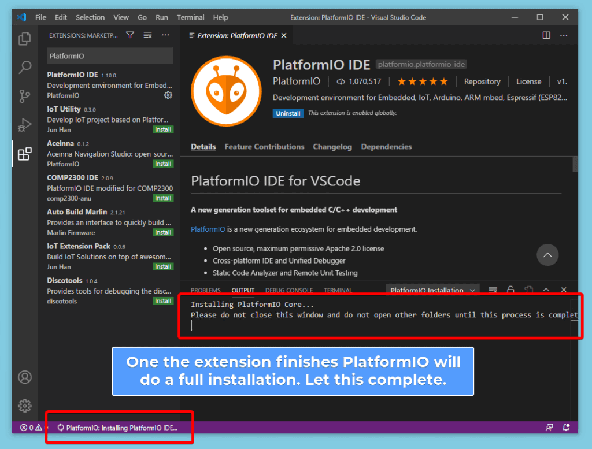
Task: Open the View menu
Action: [x=121, y=17]
